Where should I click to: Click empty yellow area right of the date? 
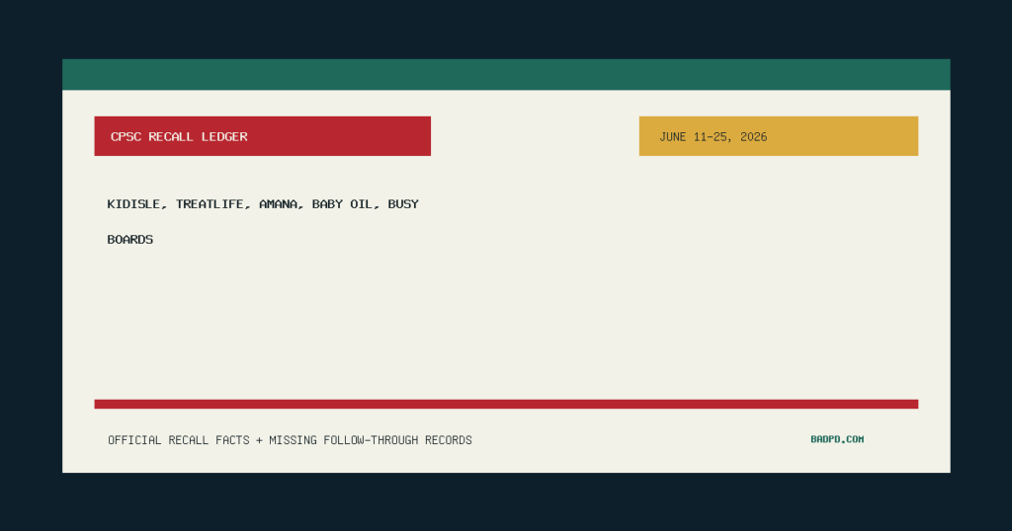pyautogui.click(x=846, y=136)
